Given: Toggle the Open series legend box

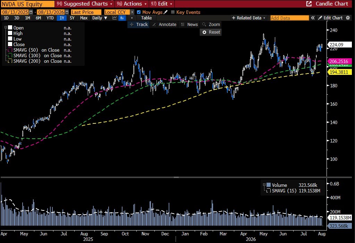Looking at the screenshot, I should pyautogui.click(x=10, y=28).
